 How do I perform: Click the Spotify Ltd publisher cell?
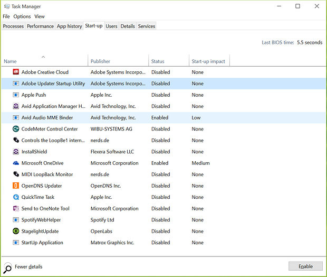click(x=102, y=220)
